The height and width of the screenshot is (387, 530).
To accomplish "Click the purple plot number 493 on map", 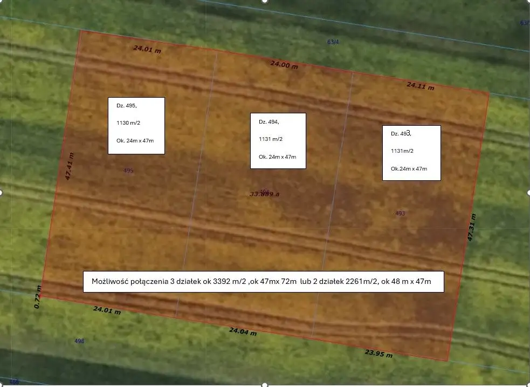I will tap(400, 213).
